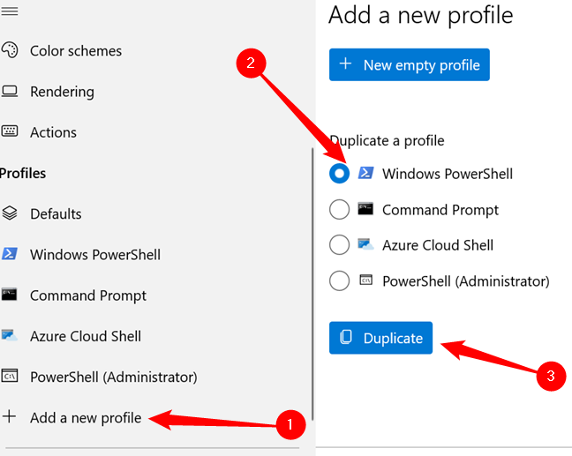Screen dimensions: 572x456
Task: Click the Duplicate button
Action: 380,338
